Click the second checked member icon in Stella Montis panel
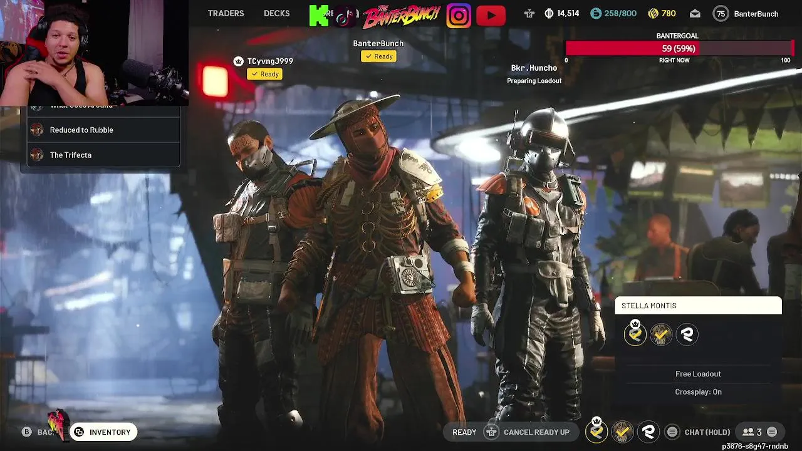802x451 pixels. tap(661, 334)
